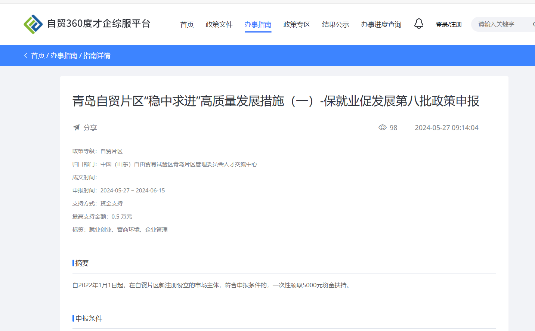Image resolution: width=535 pixels, height=331 pixels.
Task: Focus the 请输入关键字 search field
Action: (x=501, y=24)
